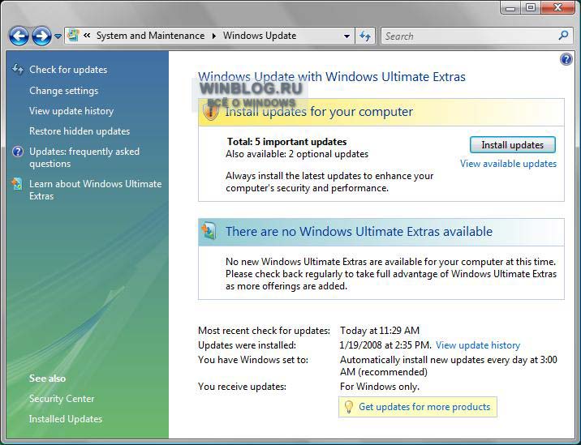
Task: Open Learn about Windows Ultimate Extras
Action: pyautogui.click(x=96, y=190)
